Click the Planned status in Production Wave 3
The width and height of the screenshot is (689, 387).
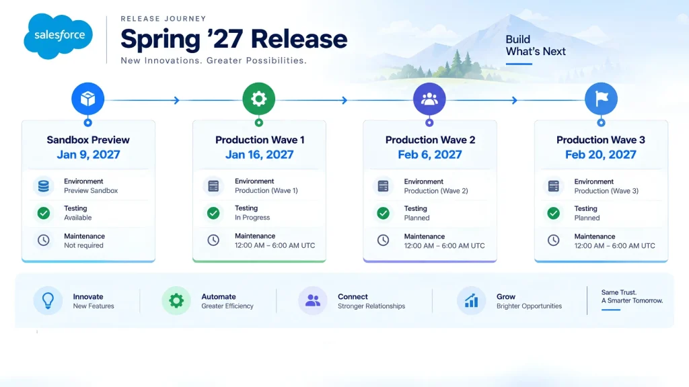pos(587,218)
